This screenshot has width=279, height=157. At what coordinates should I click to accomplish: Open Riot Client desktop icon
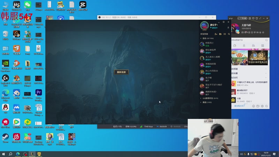point(6,124)
